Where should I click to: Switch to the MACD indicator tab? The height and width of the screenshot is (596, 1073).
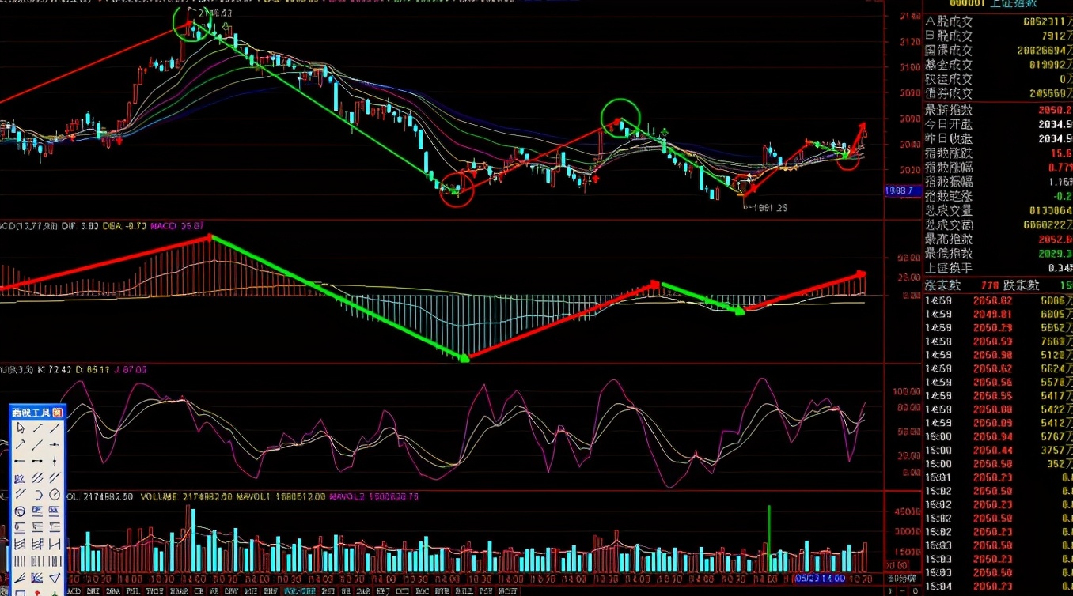73,591
